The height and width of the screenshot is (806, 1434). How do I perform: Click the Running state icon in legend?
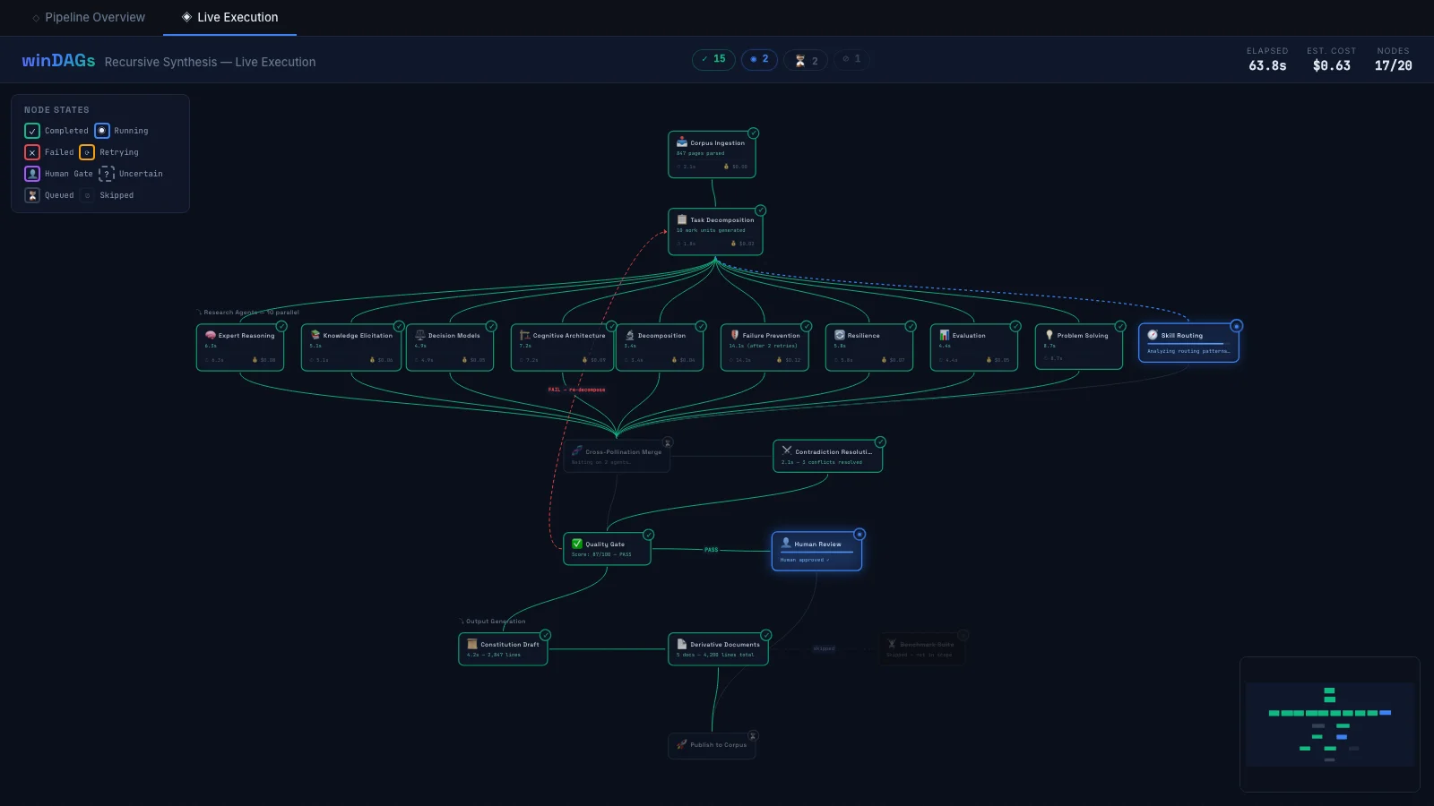102,131
